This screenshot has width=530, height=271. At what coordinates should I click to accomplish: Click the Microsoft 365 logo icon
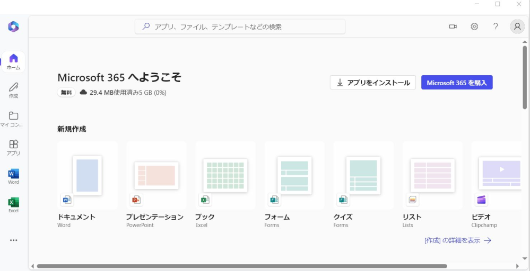(x=13, y=26)
